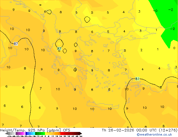Pick the dark blue legend swatch
Viewport: 178px width, 137px height.
pyautogui.click(x=26, y=133)
